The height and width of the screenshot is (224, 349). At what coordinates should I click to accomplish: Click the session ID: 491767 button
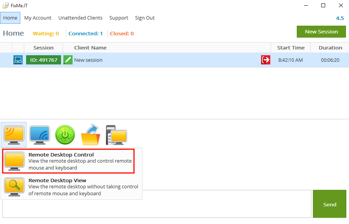coord(44,60)
